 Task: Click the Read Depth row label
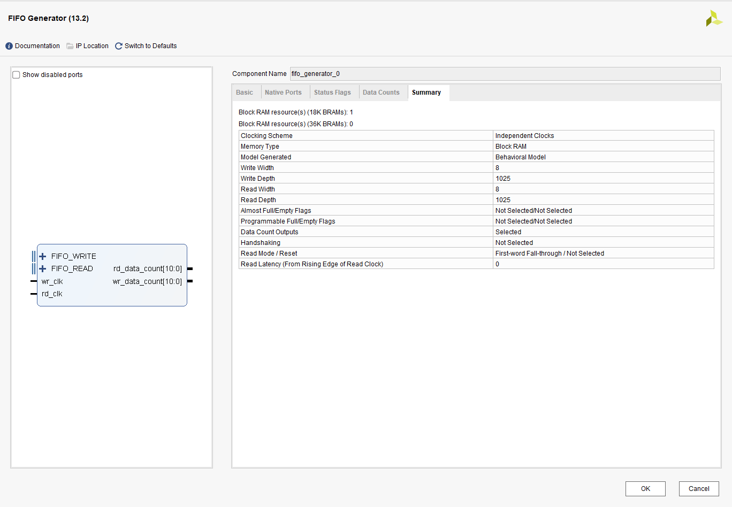tap(258, 200)
